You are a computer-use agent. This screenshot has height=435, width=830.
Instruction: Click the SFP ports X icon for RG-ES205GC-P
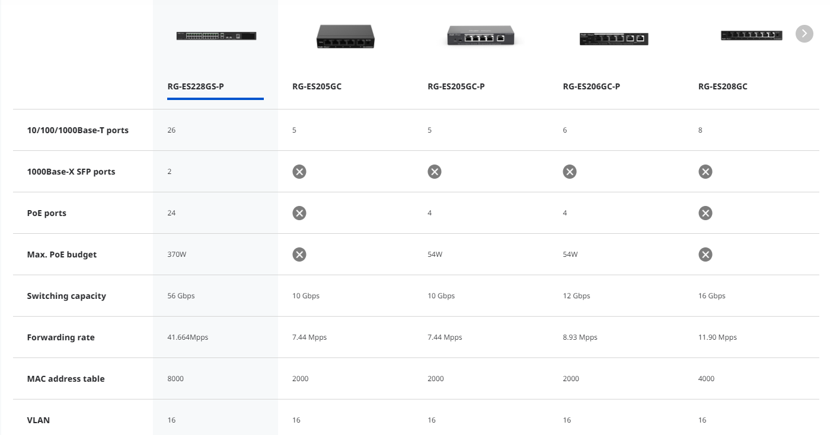pyautogui.click(x=435, y=172)
